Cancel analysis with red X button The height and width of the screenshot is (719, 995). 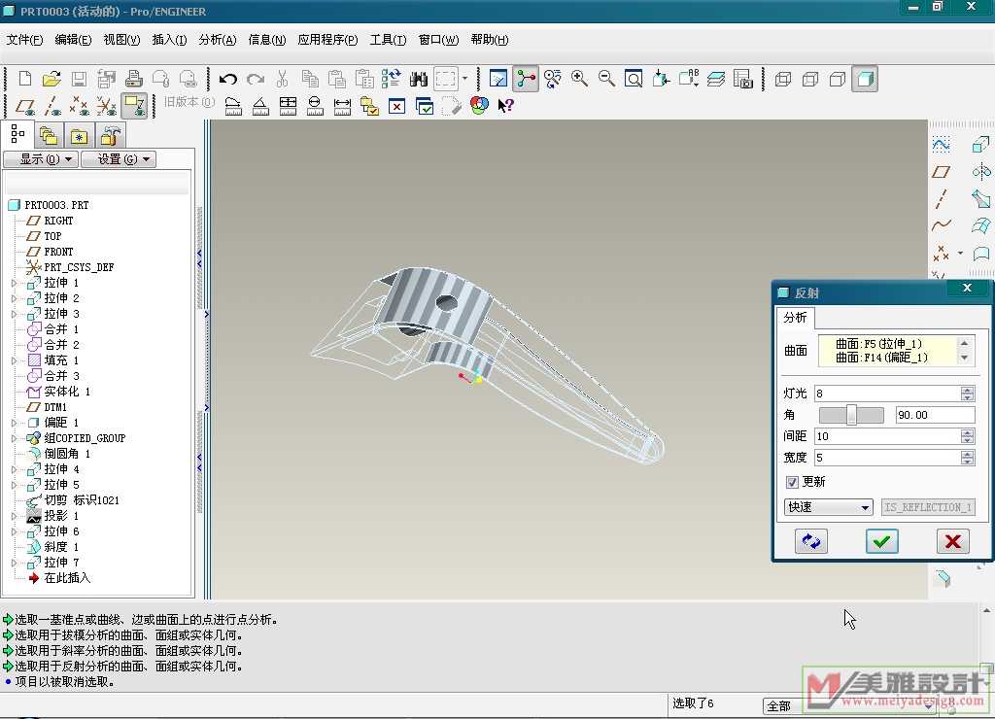click(952, 541)
